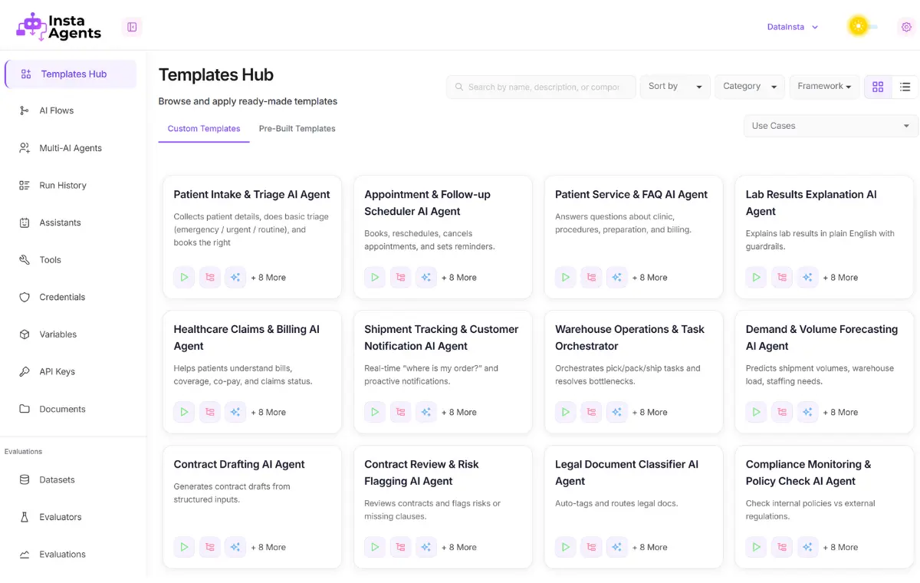Screen dimensions: 920x583
Task: Click the green play icon on Patient Intake card
Action: click(184, 278)
